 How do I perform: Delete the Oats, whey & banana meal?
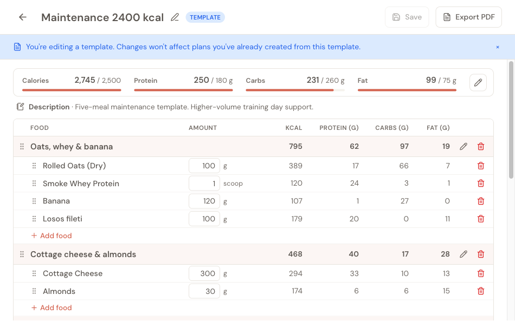(x=481, y=147)
